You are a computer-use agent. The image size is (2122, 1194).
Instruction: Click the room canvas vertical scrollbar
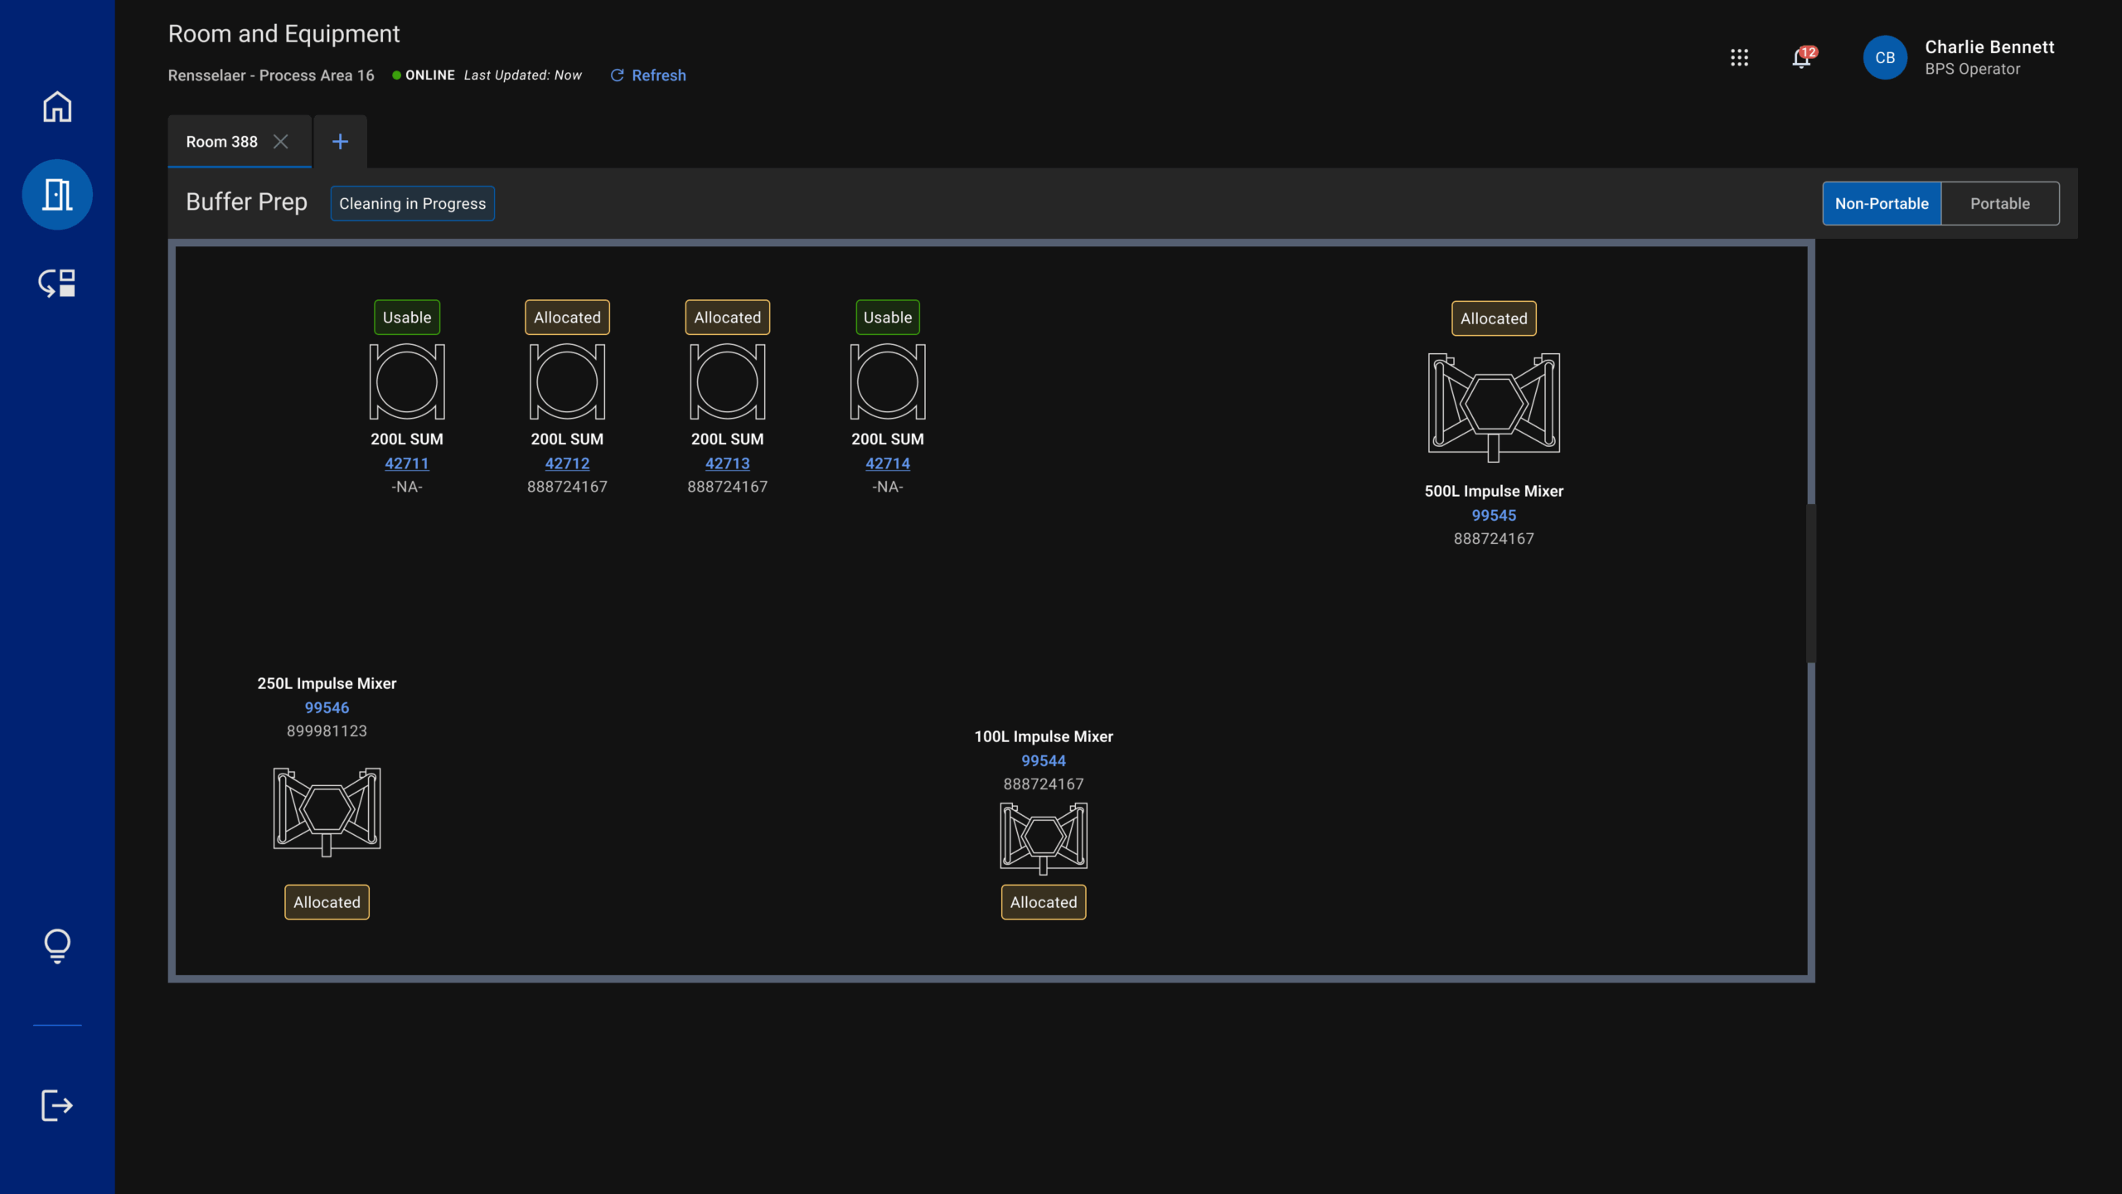(x=1811, y=582)
